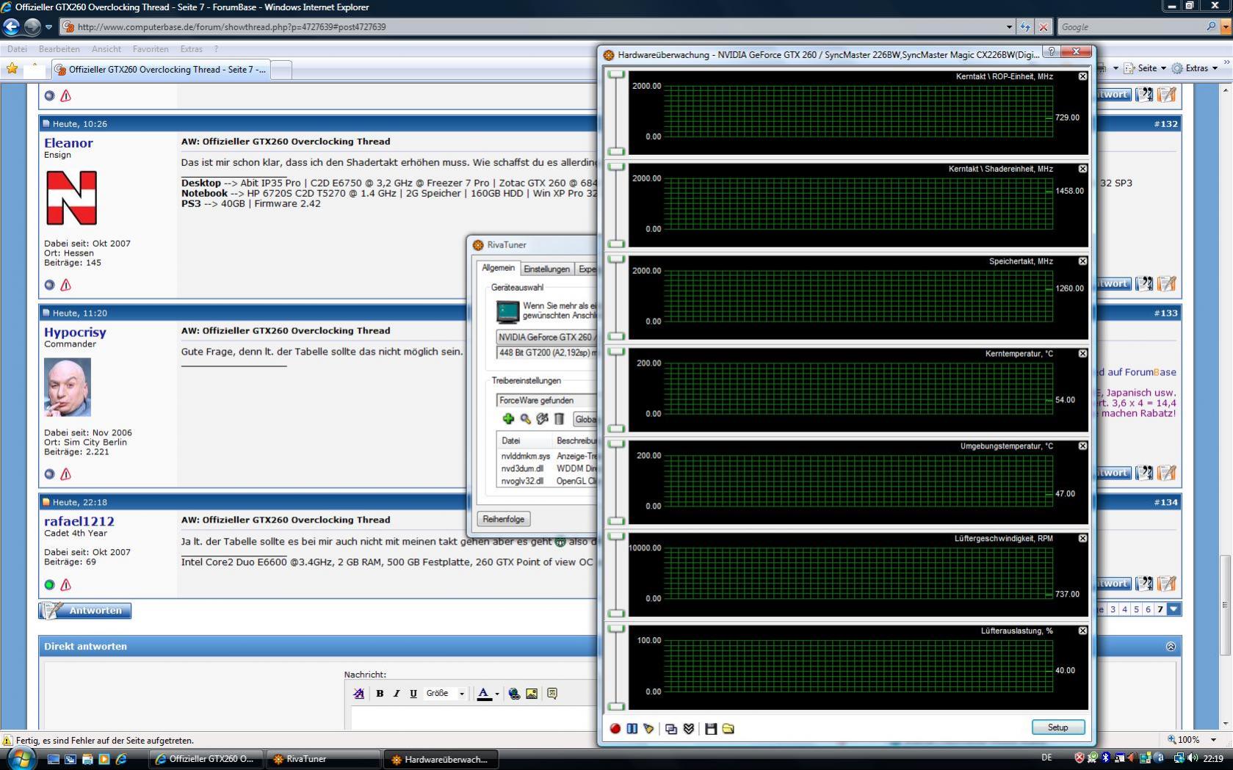1233x770 pixels.
Task: Toggle bold in the reply editor
Action: click(x=380, y=693)
